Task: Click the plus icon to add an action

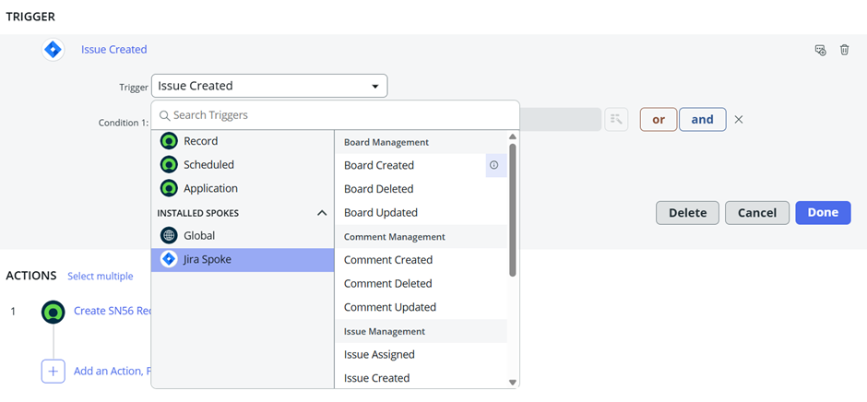Action: click(x=53, y=371)
